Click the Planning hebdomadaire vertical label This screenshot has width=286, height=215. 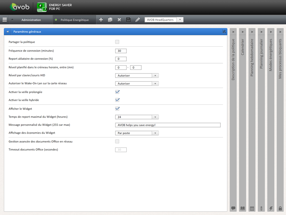252,58
